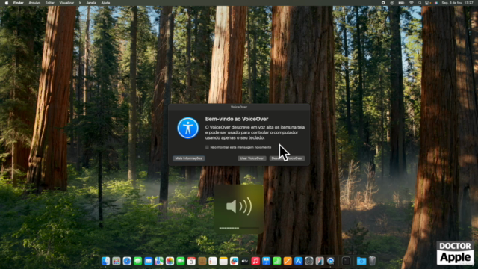The height and width of the screenshot is (269, 478).
Task: Open Numbers from the Dock
Action: 277,261
